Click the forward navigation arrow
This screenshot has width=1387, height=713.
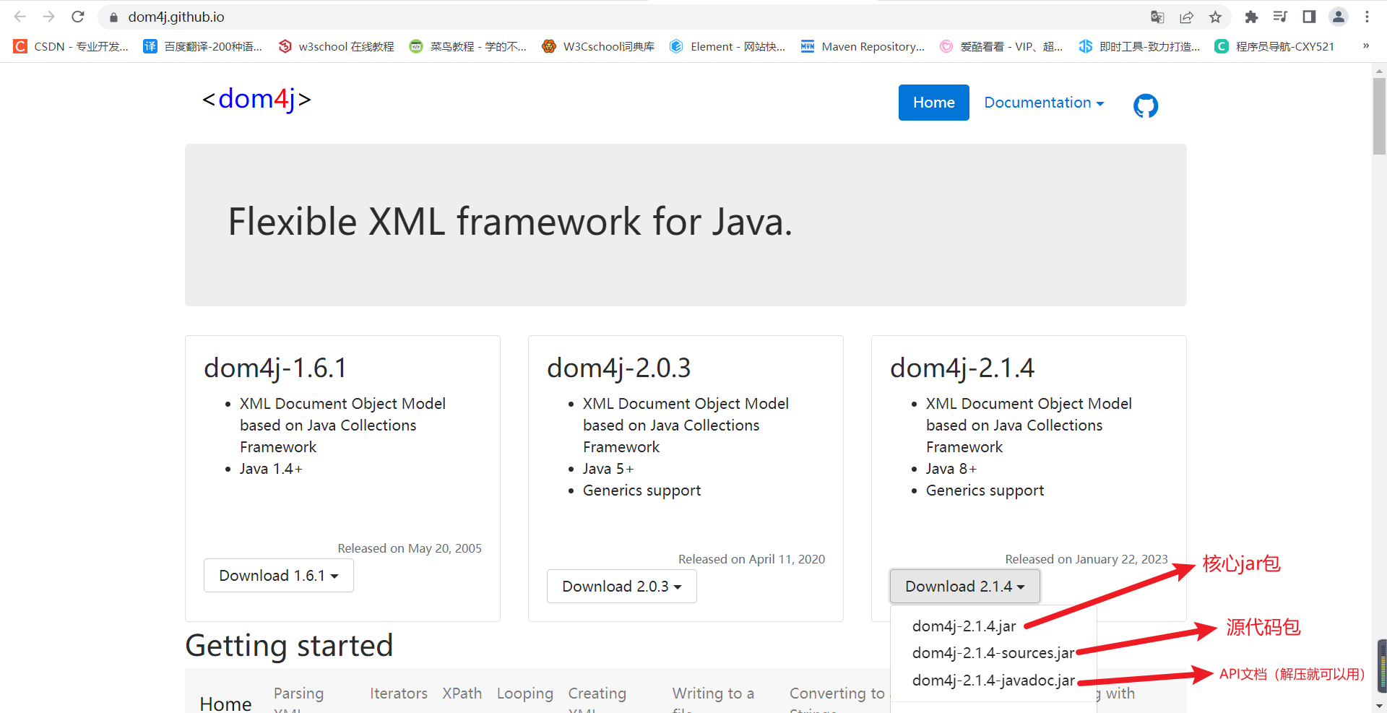(48, 17)
